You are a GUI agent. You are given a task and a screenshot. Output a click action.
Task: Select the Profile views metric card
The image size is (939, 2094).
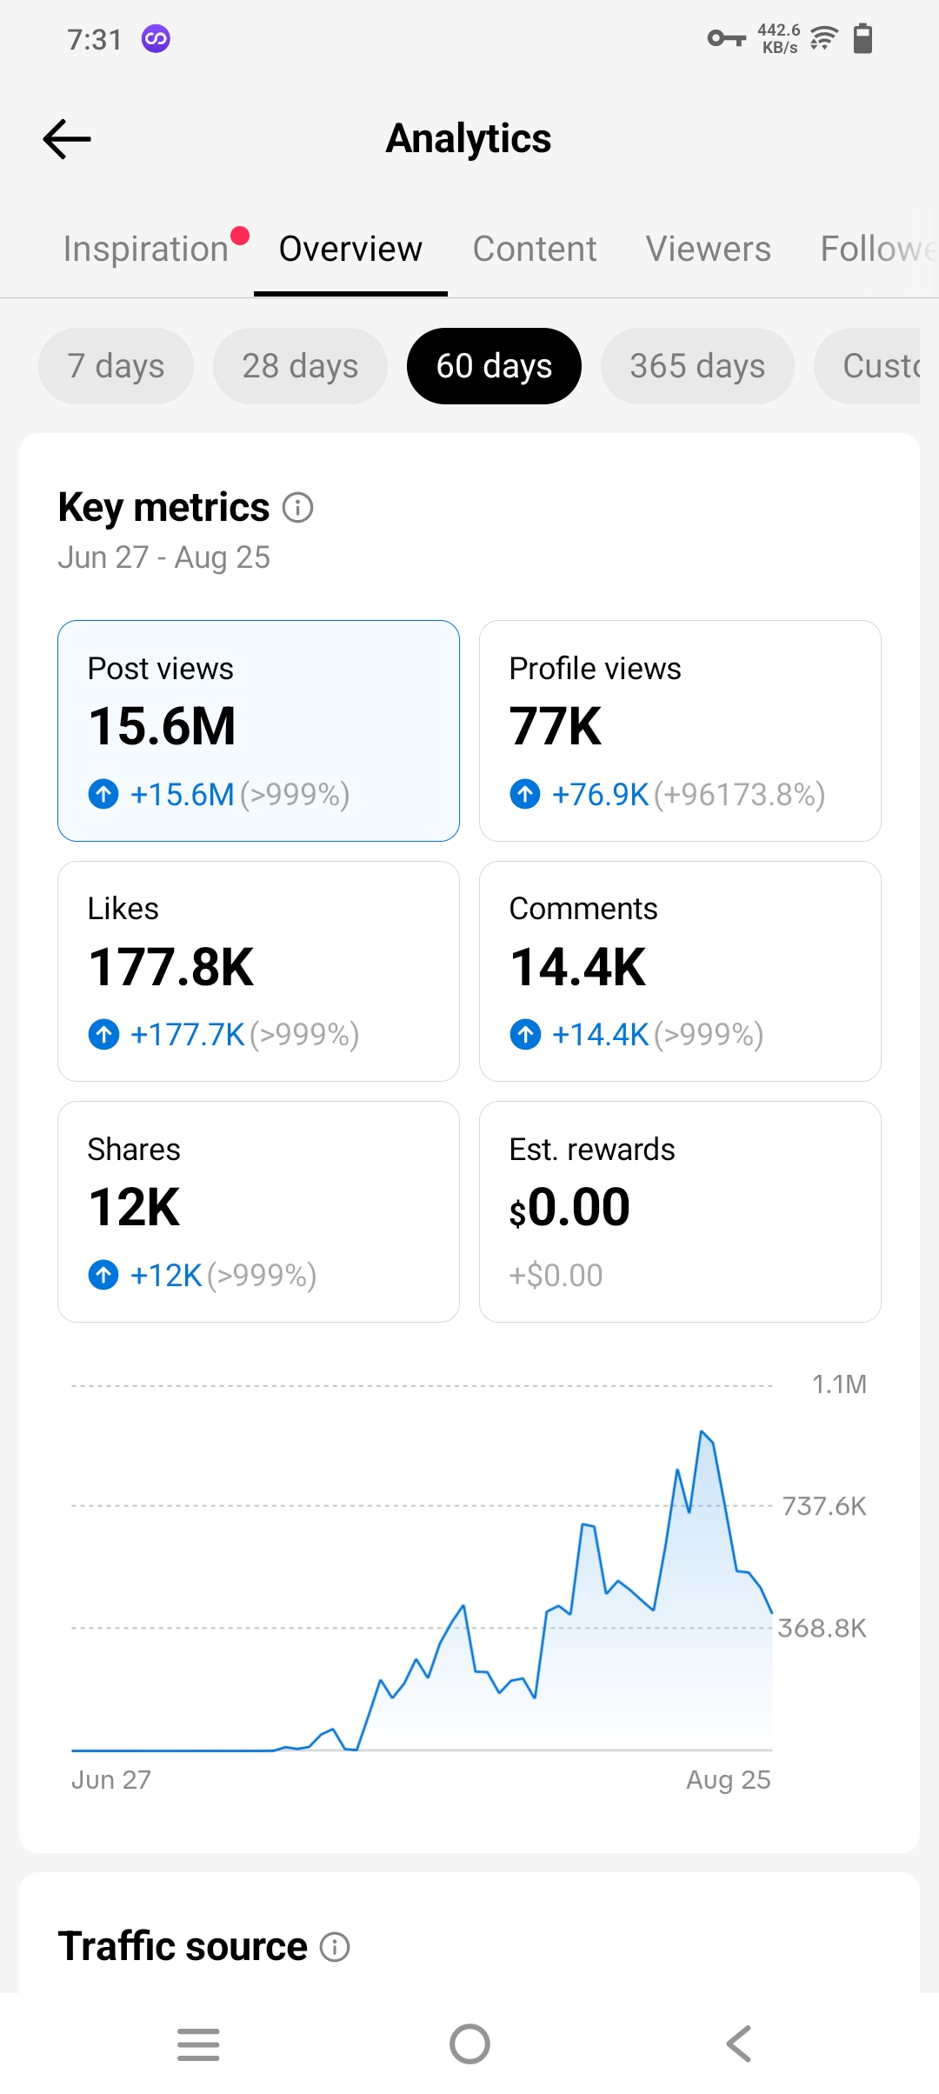pos(680,730)
